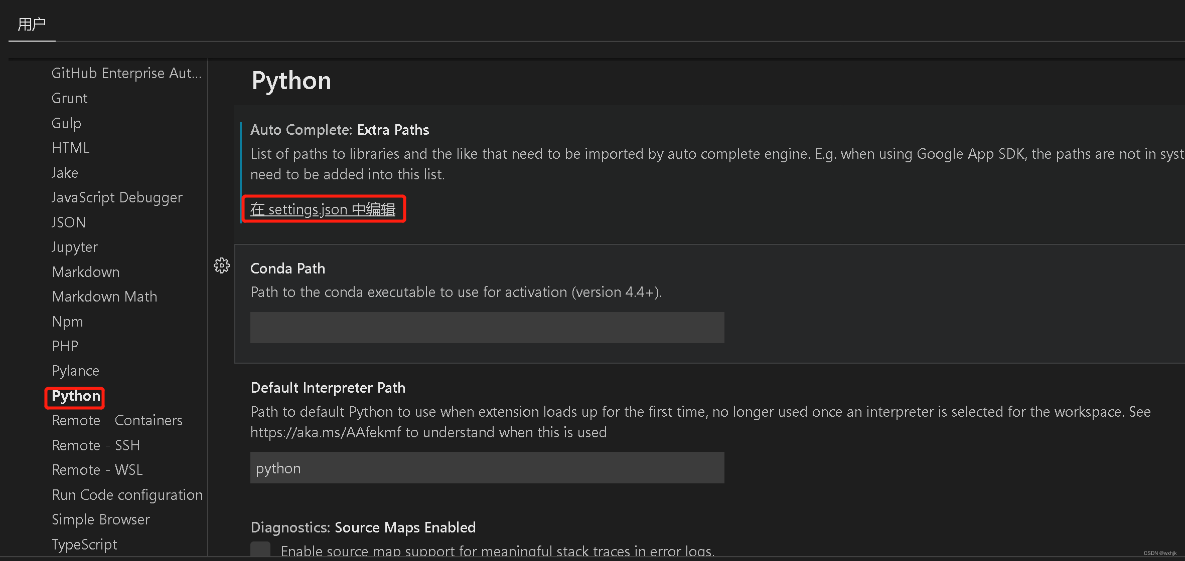Go to Jupyter settings section
1185x561 pixels.
(x=75, y=247)
